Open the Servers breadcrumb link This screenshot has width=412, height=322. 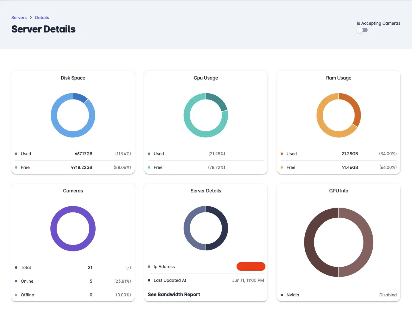[19, 18]
